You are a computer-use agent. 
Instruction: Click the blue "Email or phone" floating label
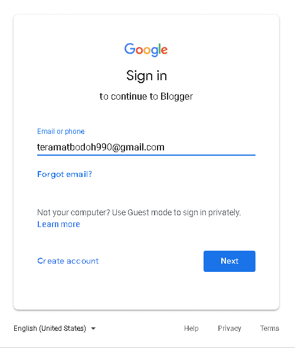[61, 132]
